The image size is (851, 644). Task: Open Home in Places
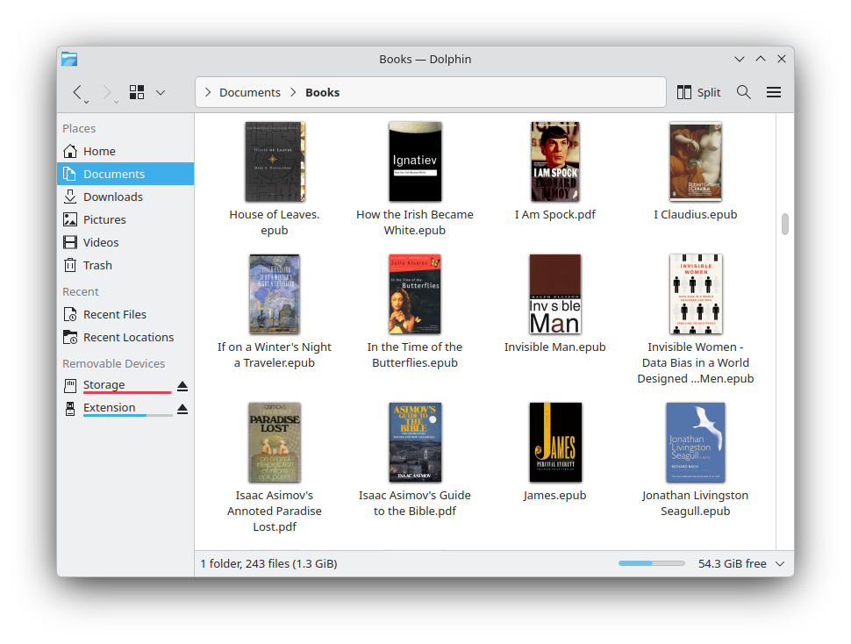pyautogui.click(x=125, y=152)
